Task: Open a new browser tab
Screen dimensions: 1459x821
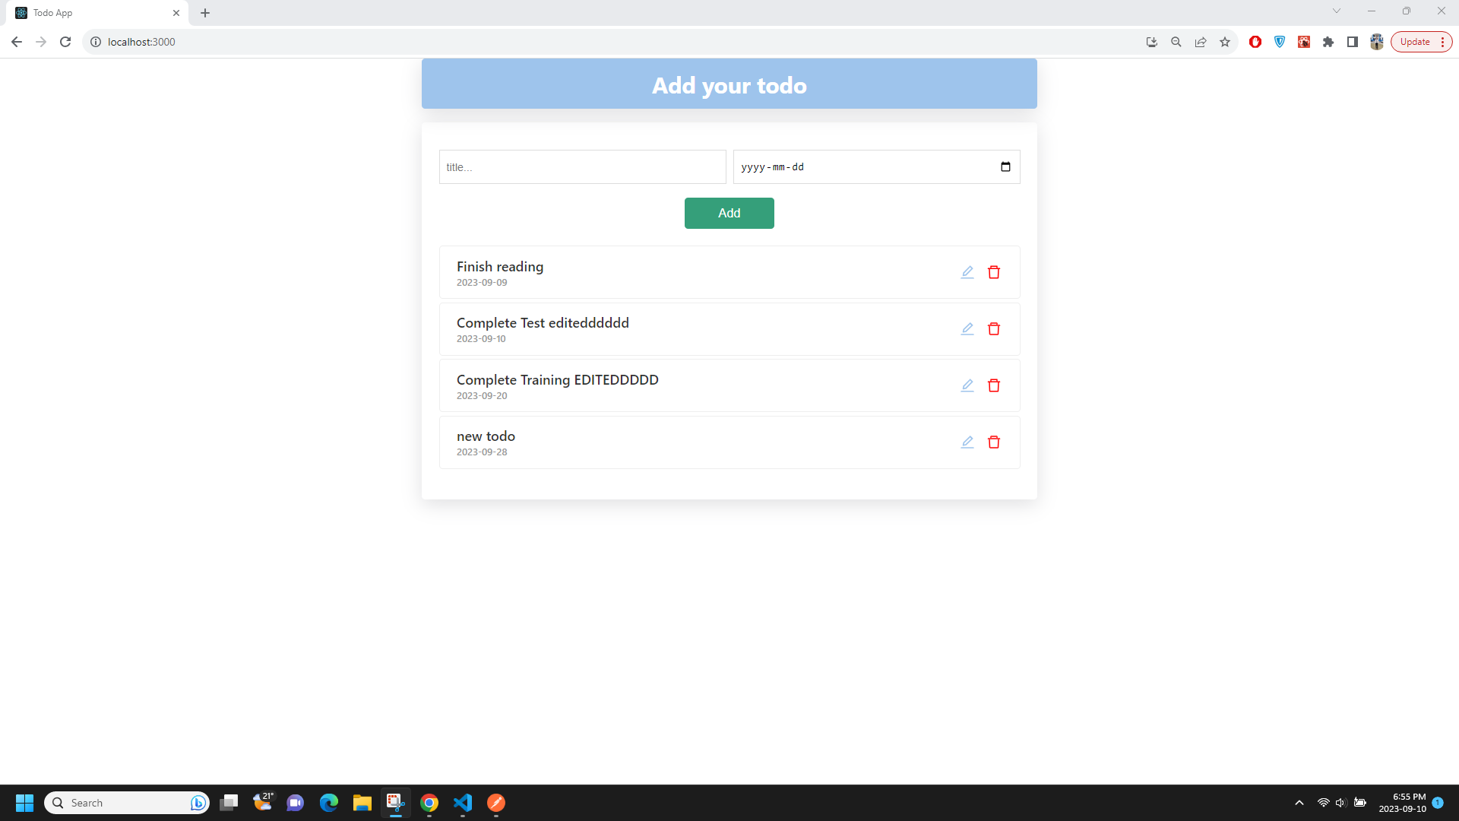Action: point(205,13)
